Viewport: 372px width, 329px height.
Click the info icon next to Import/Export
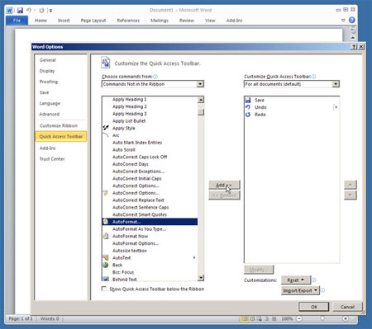[x=322, y=290]
